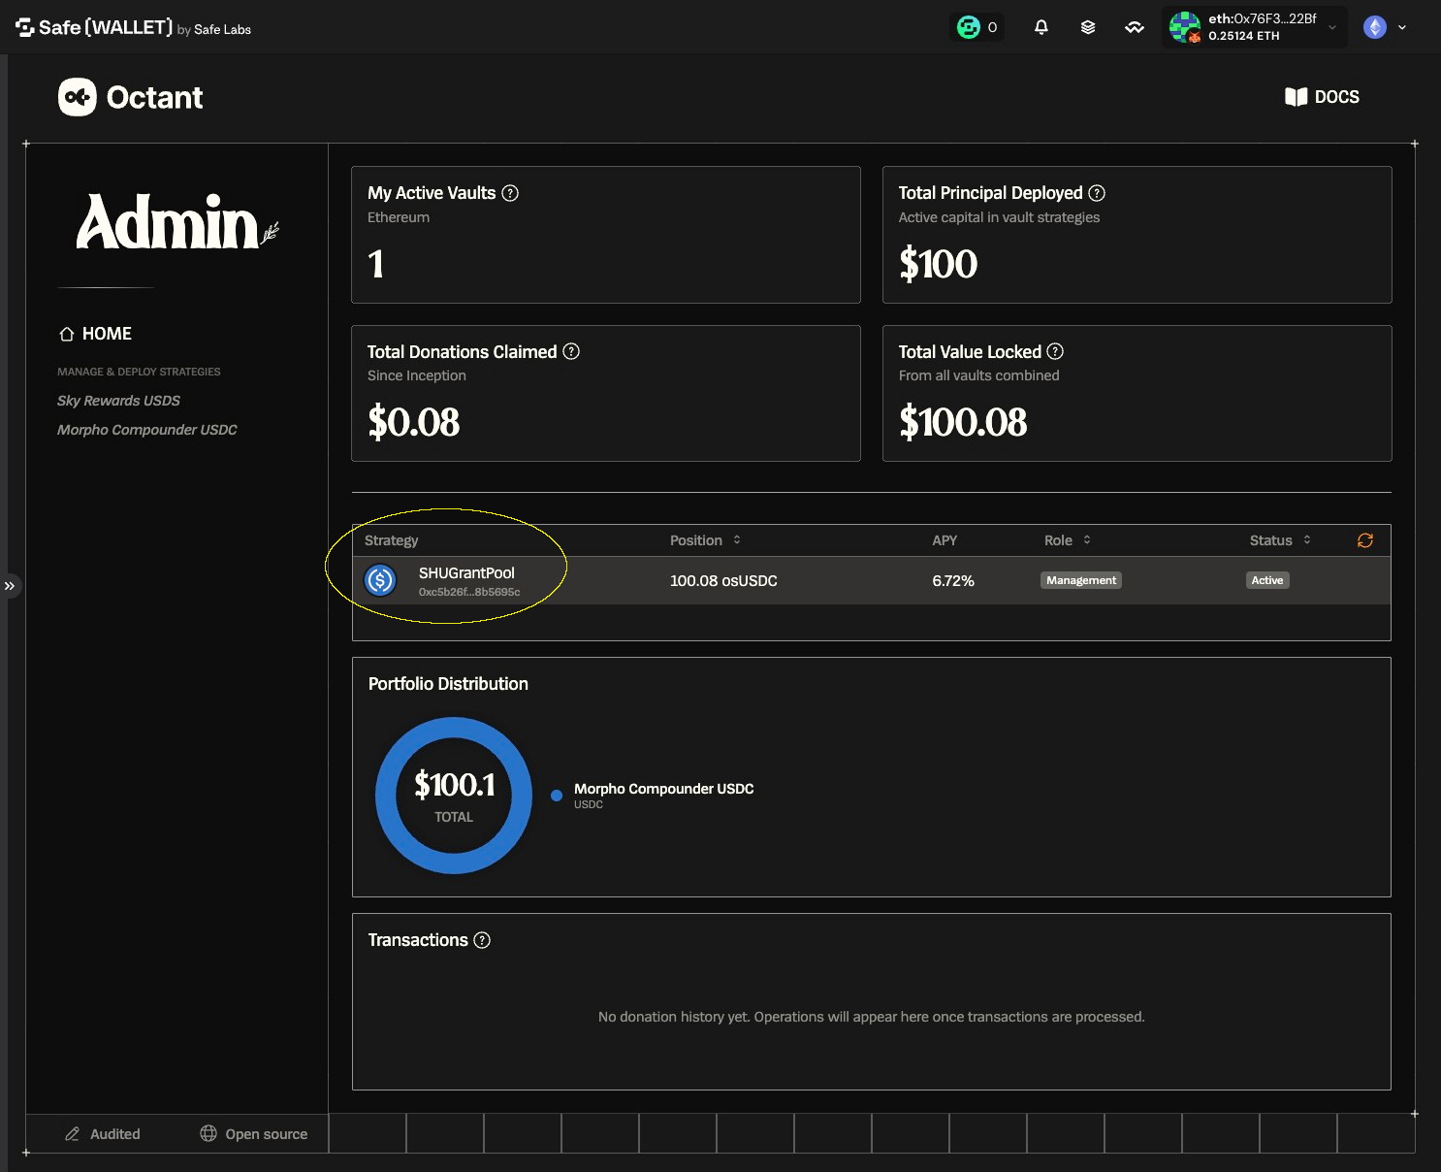Click the Admin heading logo
The height and width of the screenshot is (1172, 1441).
(176, 221)
